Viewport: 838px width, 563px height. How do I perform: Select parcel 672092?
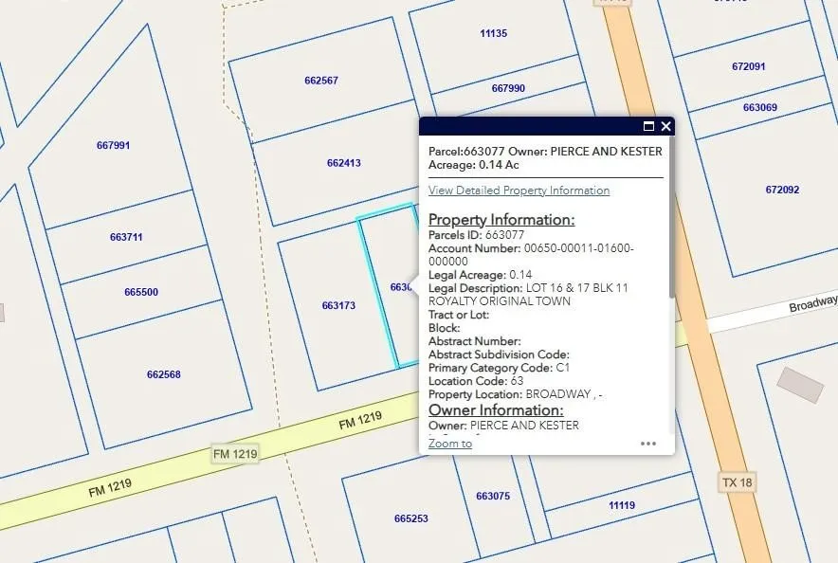tap(782, 190)
